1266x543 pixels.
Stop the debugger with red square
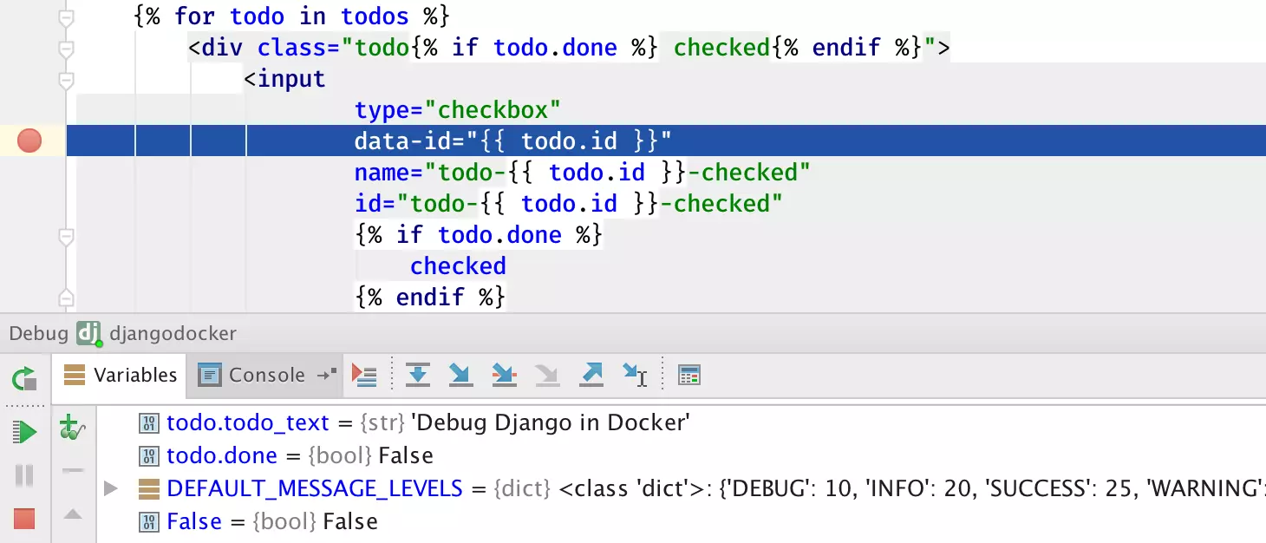click(24, 519)
